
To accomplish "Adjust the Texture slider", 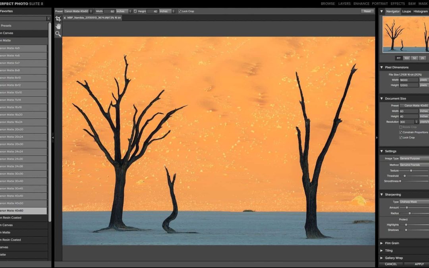I will pos(411,171).
